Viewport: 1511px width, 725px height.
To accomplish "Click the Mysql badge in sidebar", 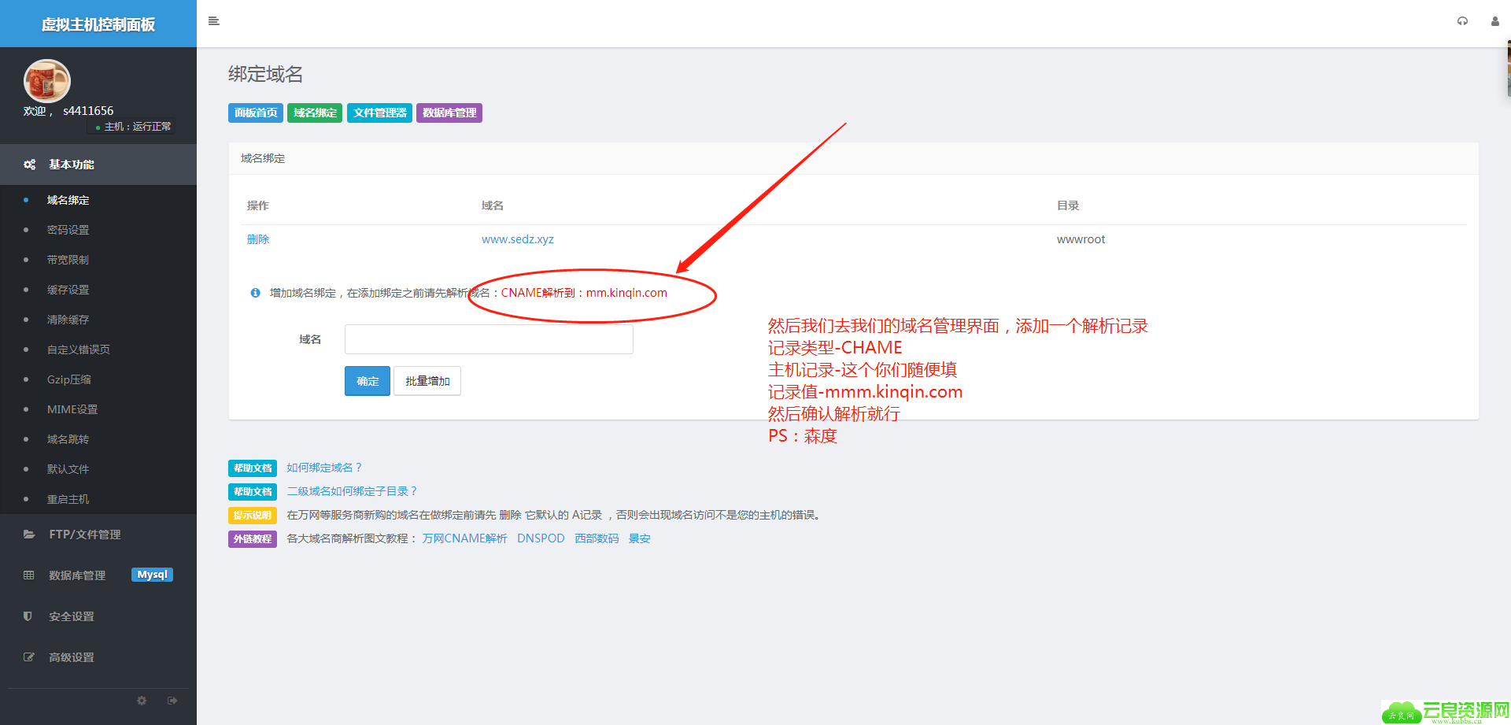I will 152,575.
